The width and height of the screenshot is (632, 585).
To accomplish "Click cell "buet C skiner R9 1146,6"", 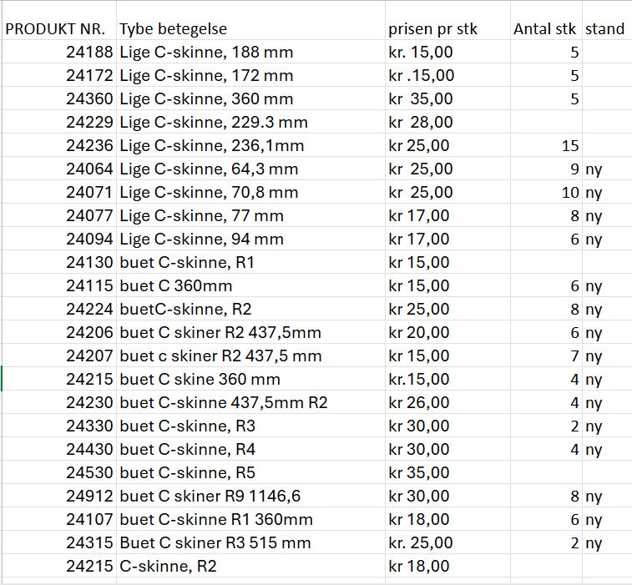I will coord(210,497).
